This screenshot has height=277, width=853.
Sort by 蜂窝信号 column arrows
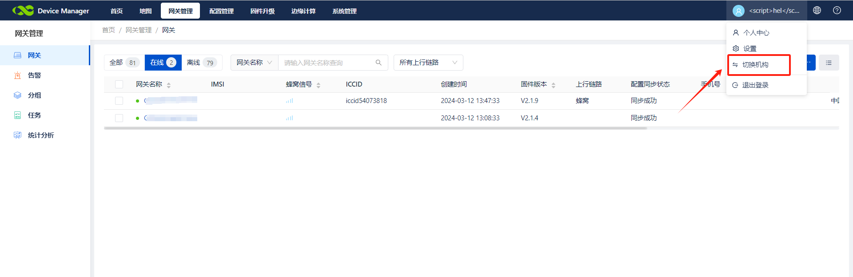point(319,85)
